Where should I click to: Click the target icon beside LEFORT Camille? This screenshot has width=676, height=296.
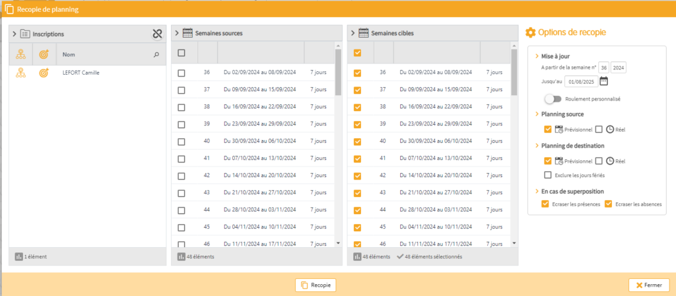tap(44, 73)
